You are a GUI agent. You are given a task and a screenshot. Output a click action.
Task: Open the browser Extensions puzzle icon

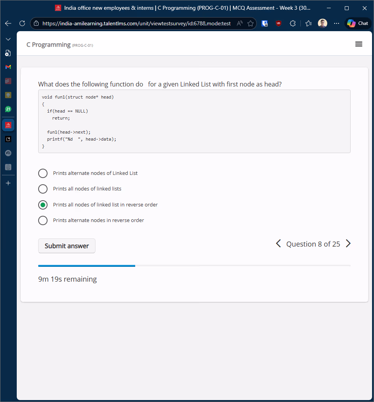point(293,23)
